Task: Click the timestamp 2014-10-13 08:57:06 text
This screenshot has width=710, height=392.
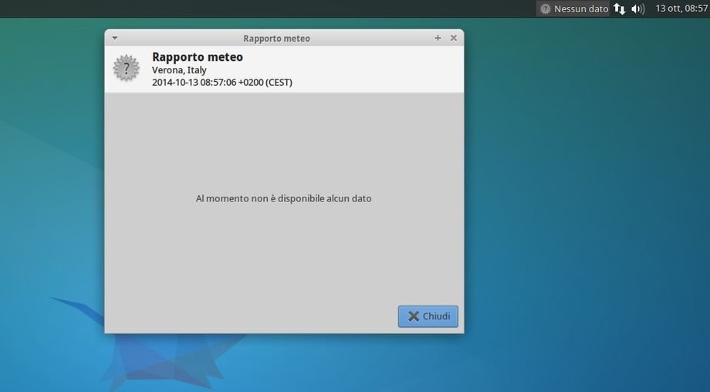Action: 222,83
